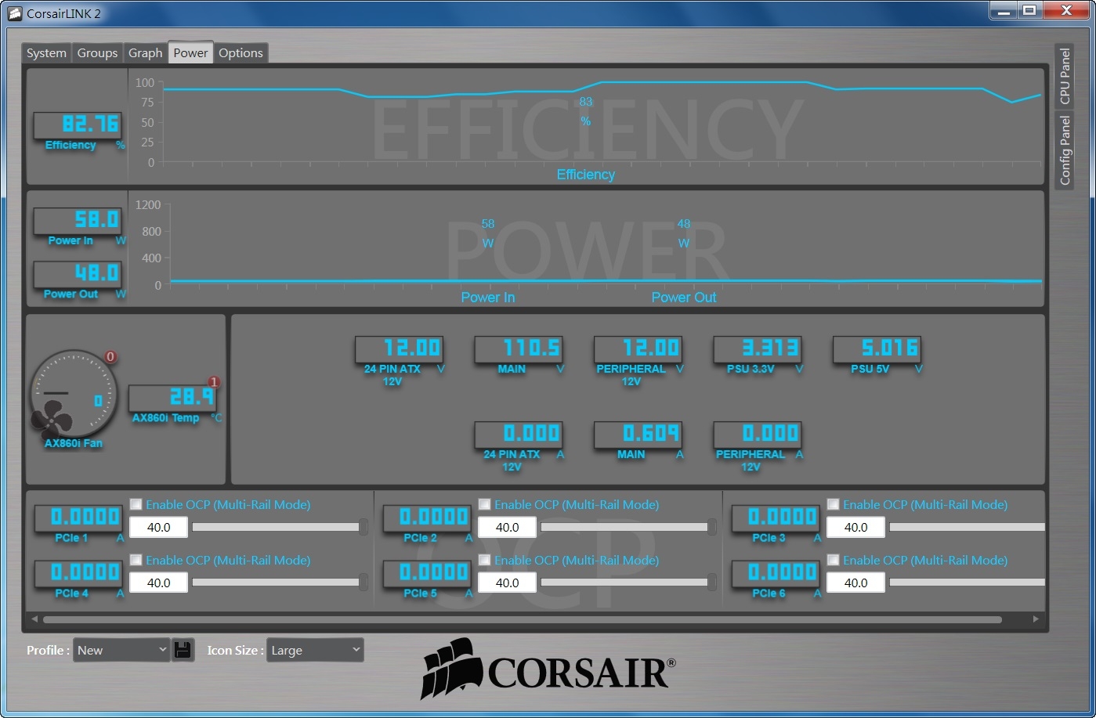Enable OCP for PCIe 5
This screenshot has width=1096, height=718.
coord(484,560)
